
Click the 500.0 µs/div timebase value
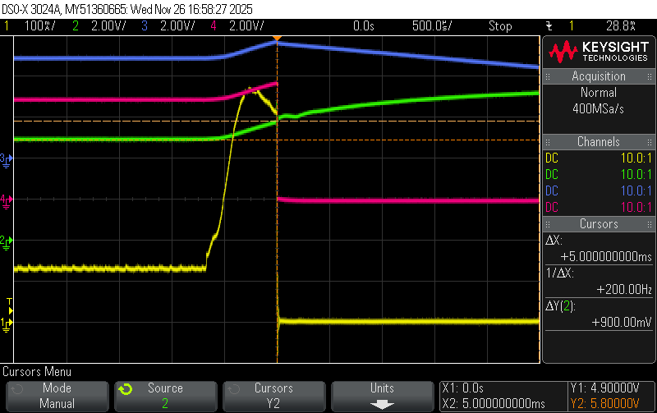tap(432, 26)
